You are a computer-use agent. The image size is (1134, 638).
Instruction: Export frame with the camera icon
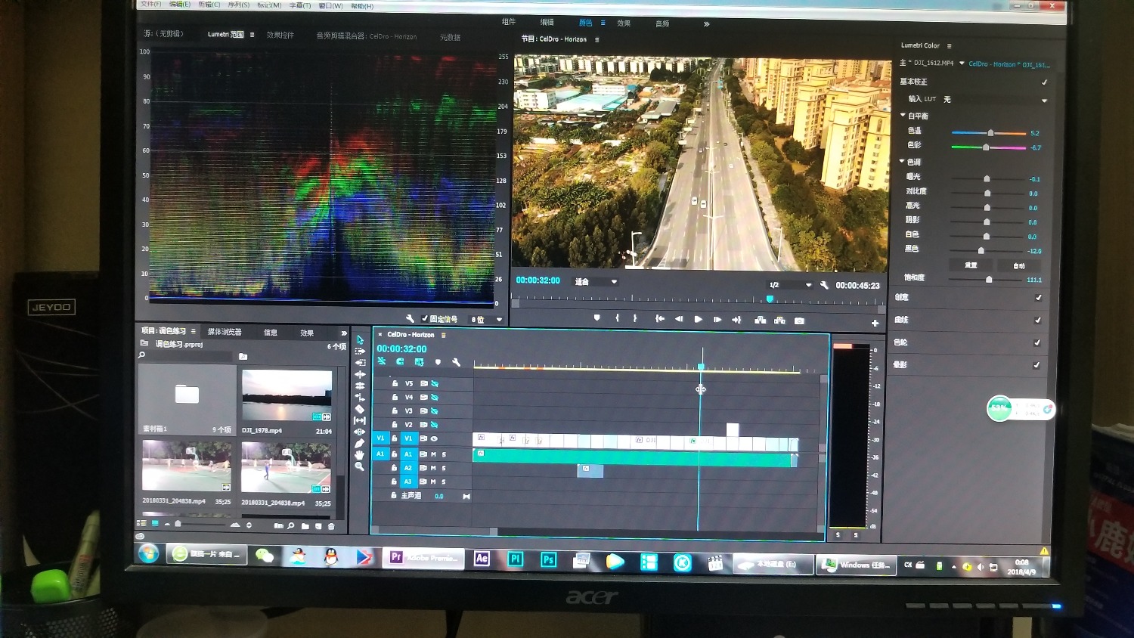tap(799, 321)
